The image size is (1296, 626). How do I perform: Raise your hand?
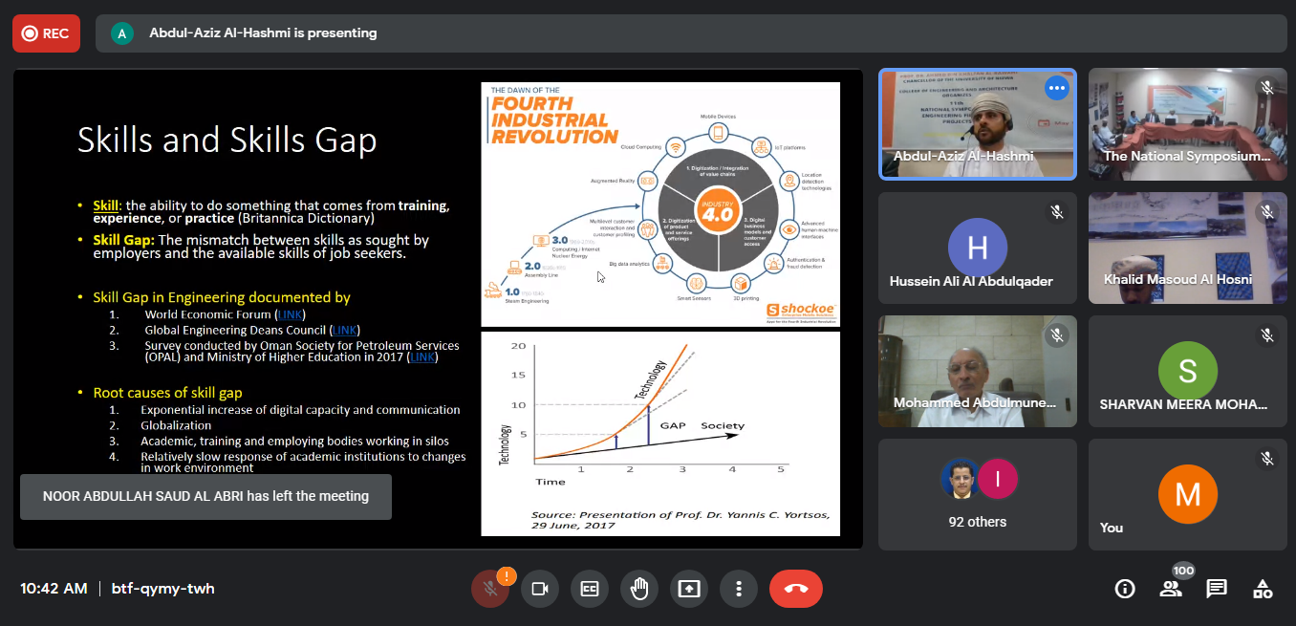coord(639,589)
